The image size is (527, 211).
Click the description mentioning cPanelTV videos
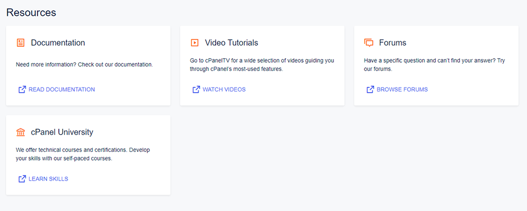pyautogui.click(x=262, y=65)
